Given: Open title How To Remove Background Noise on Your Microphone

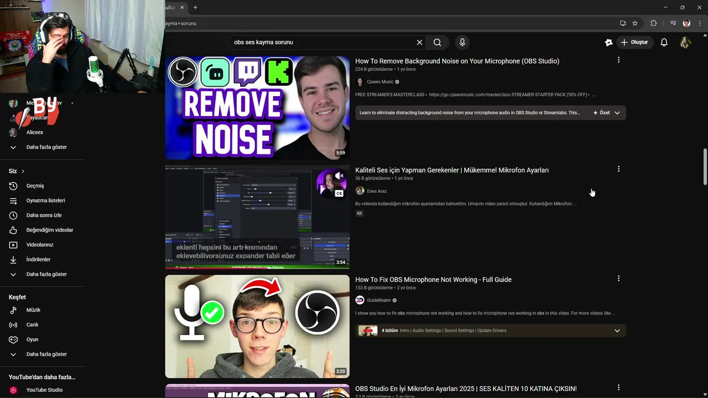Looking at the screenshot, I should (457, 61).
